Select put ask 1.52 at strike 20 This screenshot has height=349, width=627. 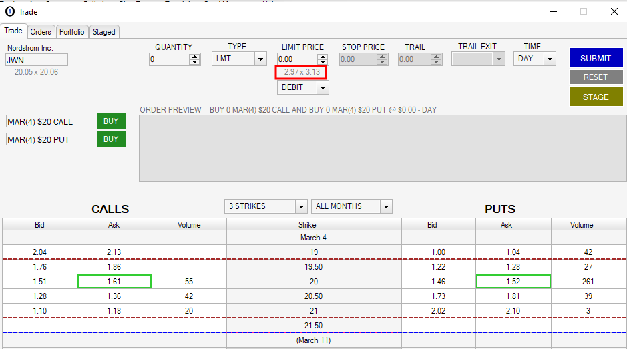[513, 282]
